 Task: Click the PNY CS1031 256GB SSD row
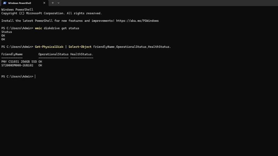point(22,62)
